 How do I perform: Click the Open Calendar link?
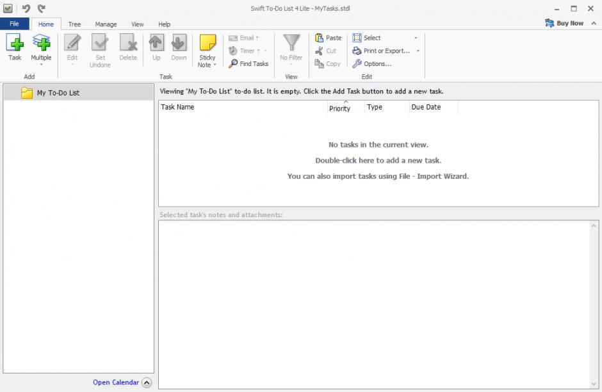tap(116, 382)
